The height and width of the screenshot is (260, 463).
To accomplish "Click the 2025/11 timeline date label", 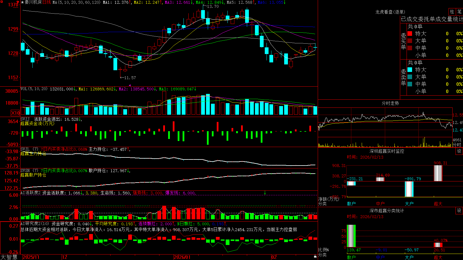I will pos(31,257).
